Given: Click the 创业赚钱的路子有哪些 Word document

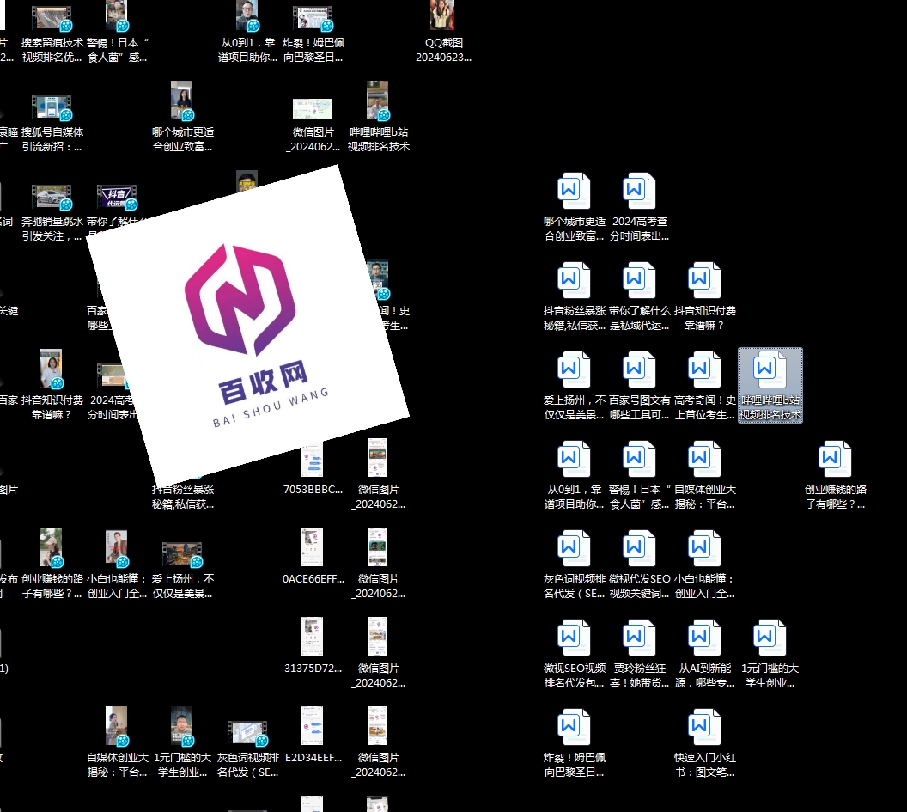Looking at the screenshot, I should 835,475.
